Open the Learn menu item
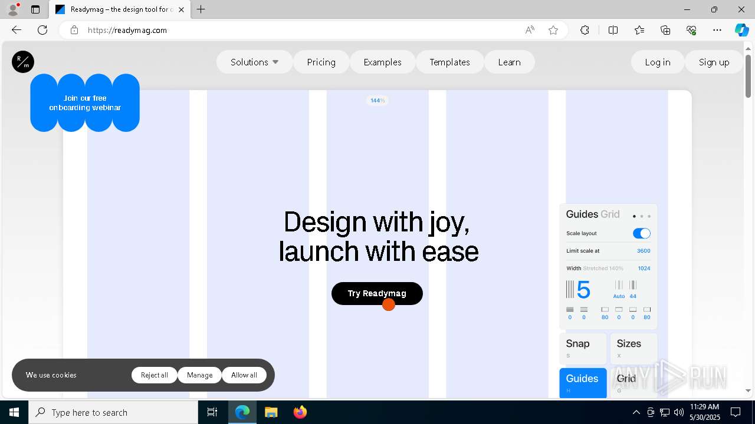 (509, 62)
